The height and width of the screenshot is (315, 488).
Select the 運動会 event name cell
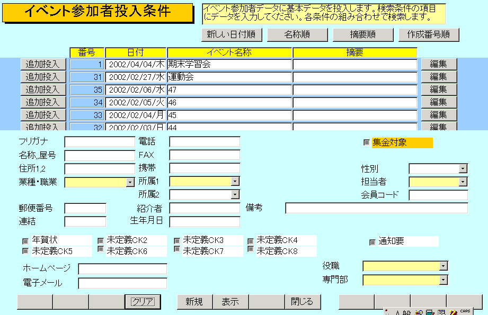(x=229, y=77)
